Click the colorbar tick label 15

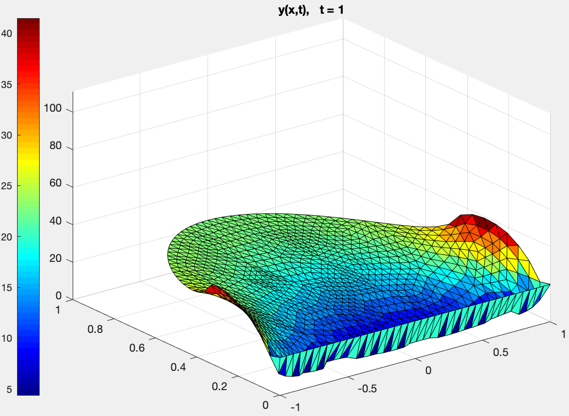pyautogui.click(x=7, y=288)
